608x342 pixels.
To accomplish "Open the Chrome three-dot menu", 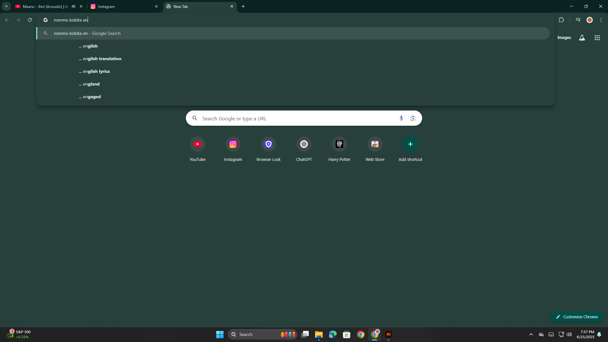I will (601, 20).
